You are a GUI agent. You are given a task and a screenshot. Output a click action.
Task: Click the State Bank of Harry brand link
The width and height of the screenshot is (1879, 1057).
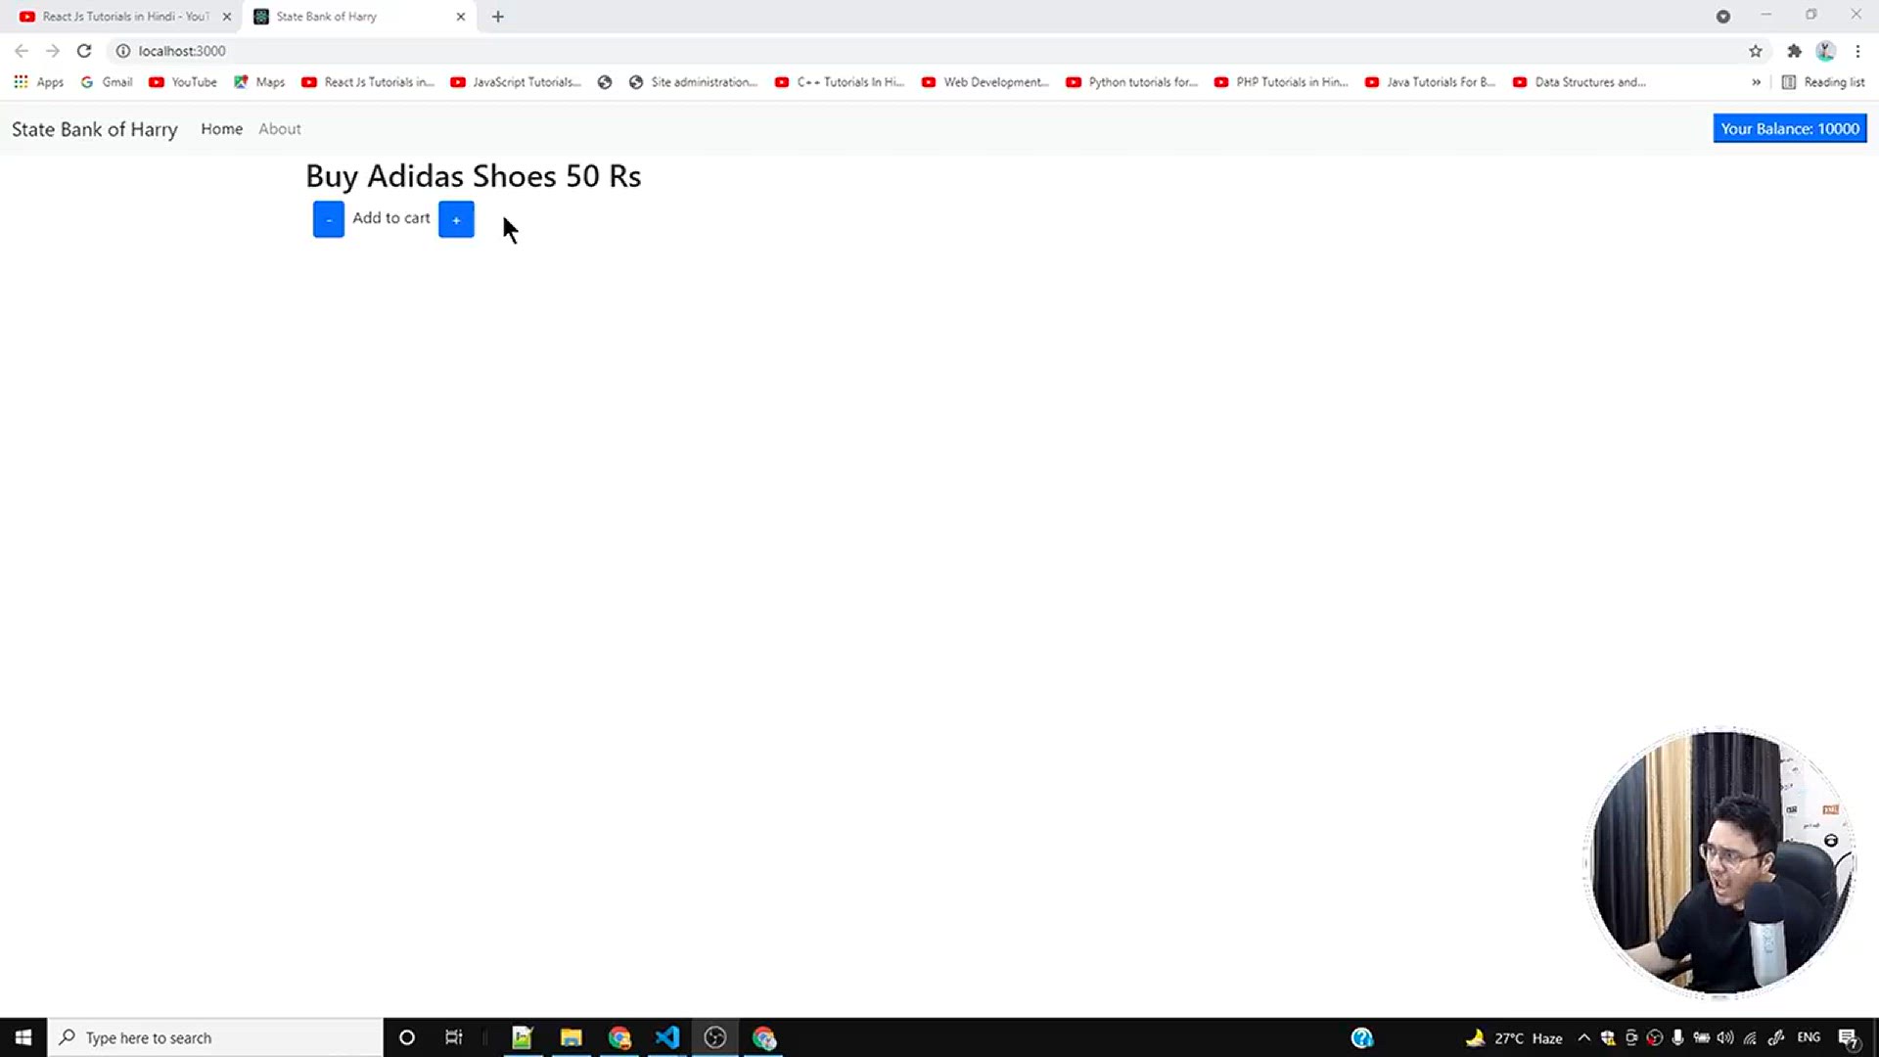click(x=95, y=129)
